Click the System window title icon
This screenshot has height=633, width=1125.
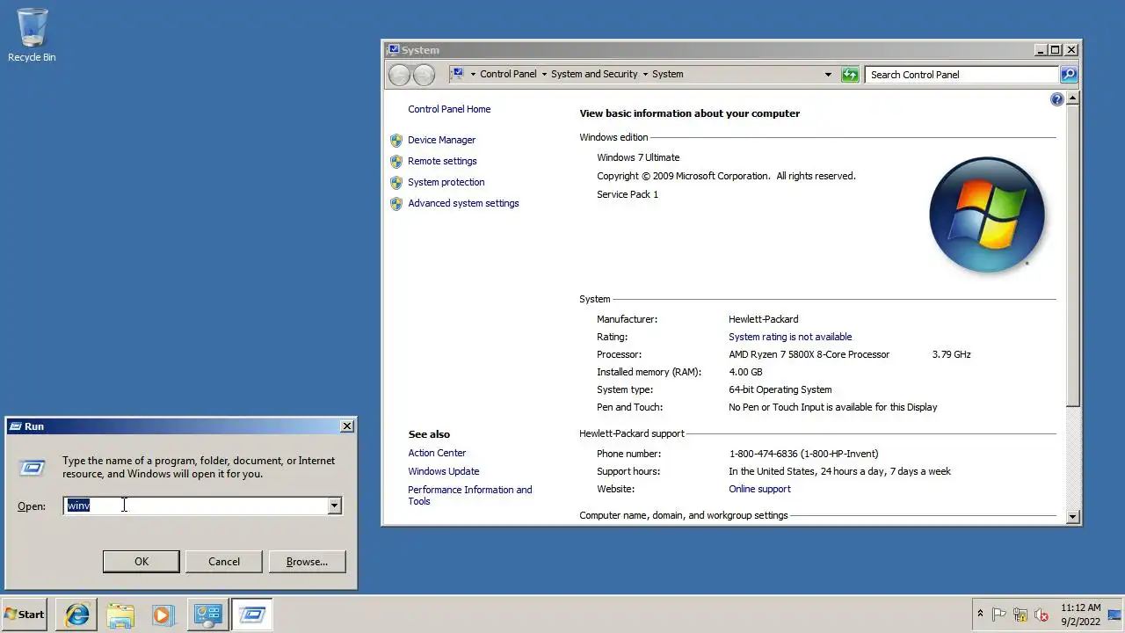pyautogui.click(x=394, y=50)
